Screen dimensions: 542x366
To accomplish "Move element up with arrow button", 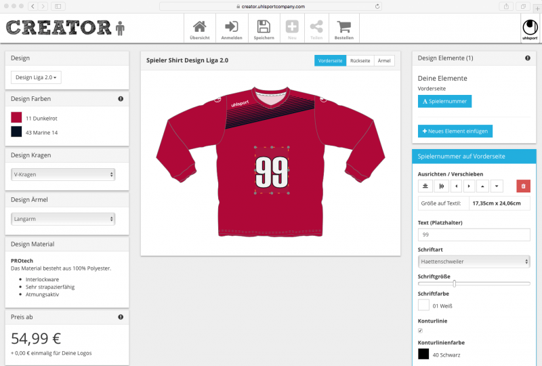I will click(482, 186).
